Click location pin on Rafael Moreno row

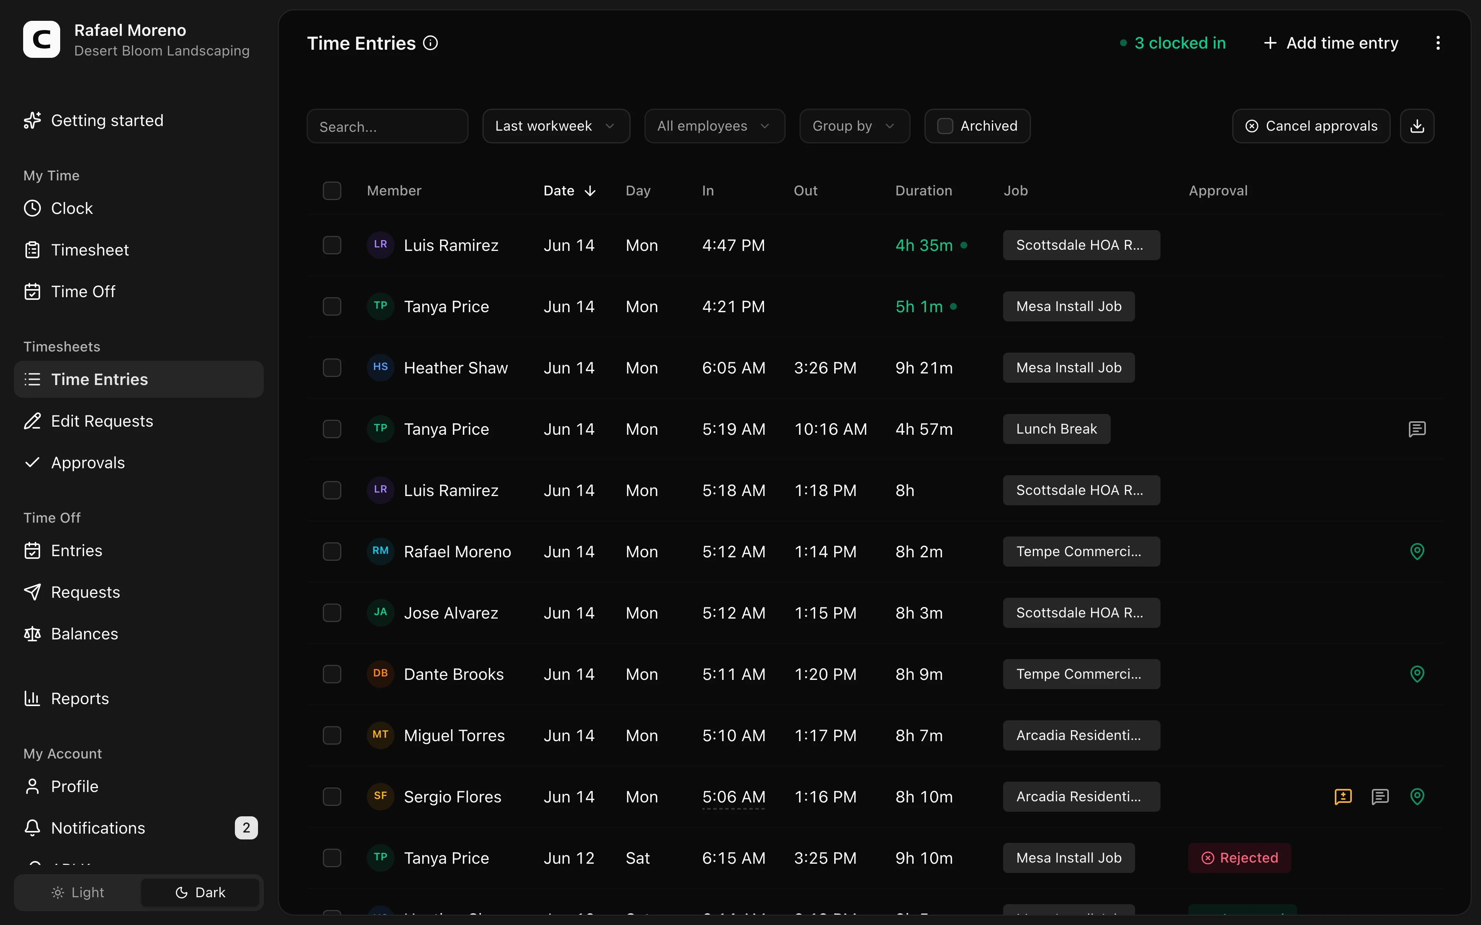point(1417,551)
